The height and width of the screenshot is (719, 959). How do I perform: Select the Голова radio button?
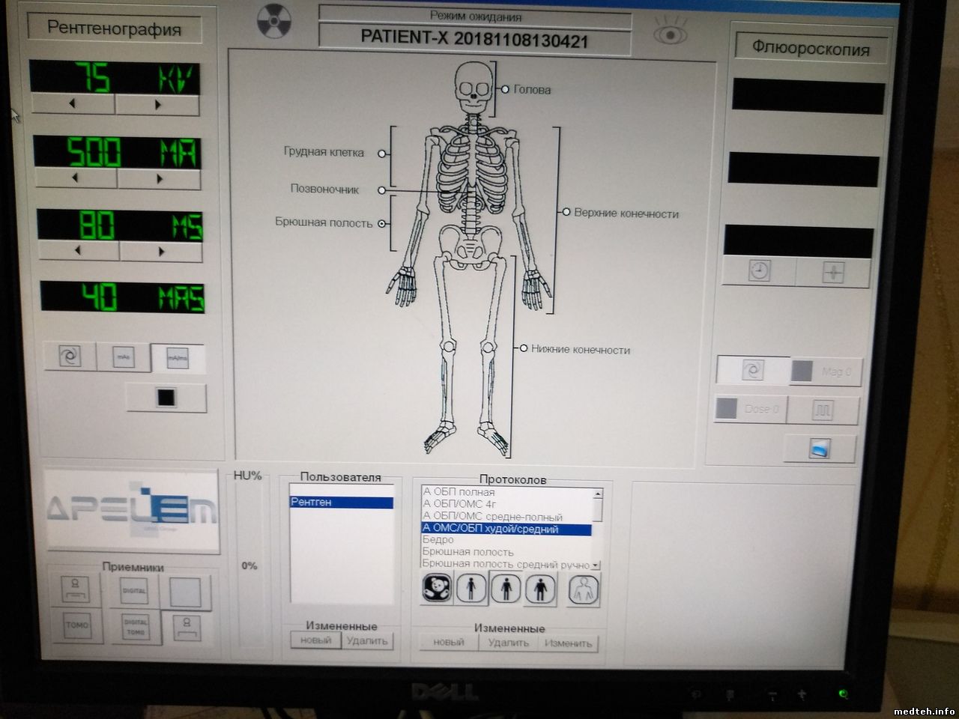505,89
